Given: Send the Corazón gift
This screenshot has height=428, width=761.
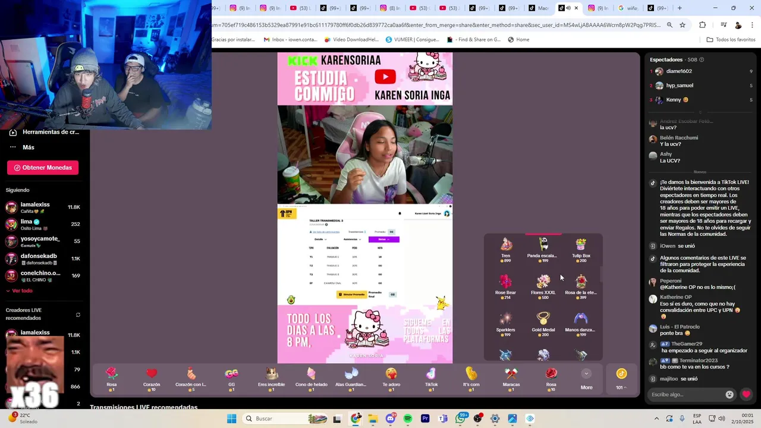Looking at the screenshot, I should pos(152,379).
